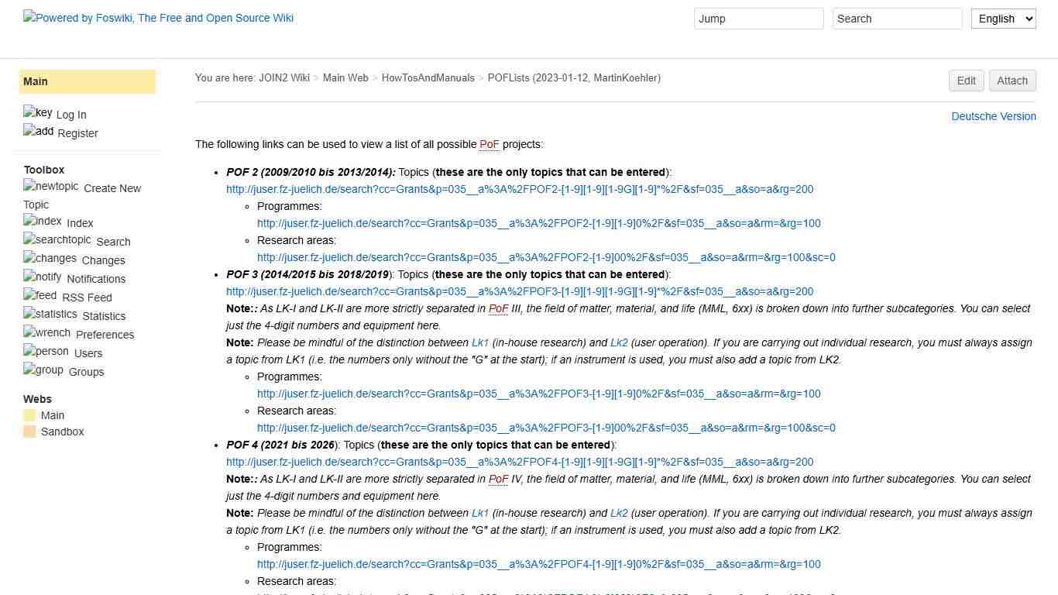
Task: Select the Groups icon
Action: click(43, 370)
